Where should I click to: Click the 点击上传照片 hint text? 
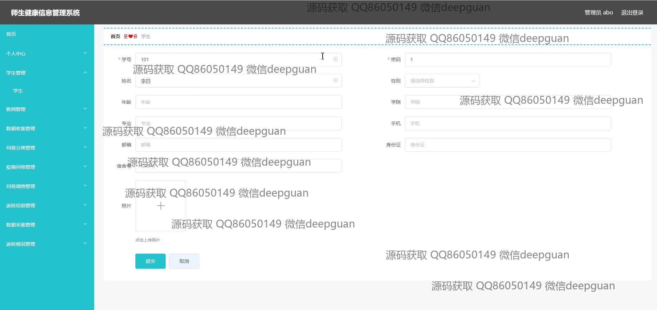tap(148, 240)
